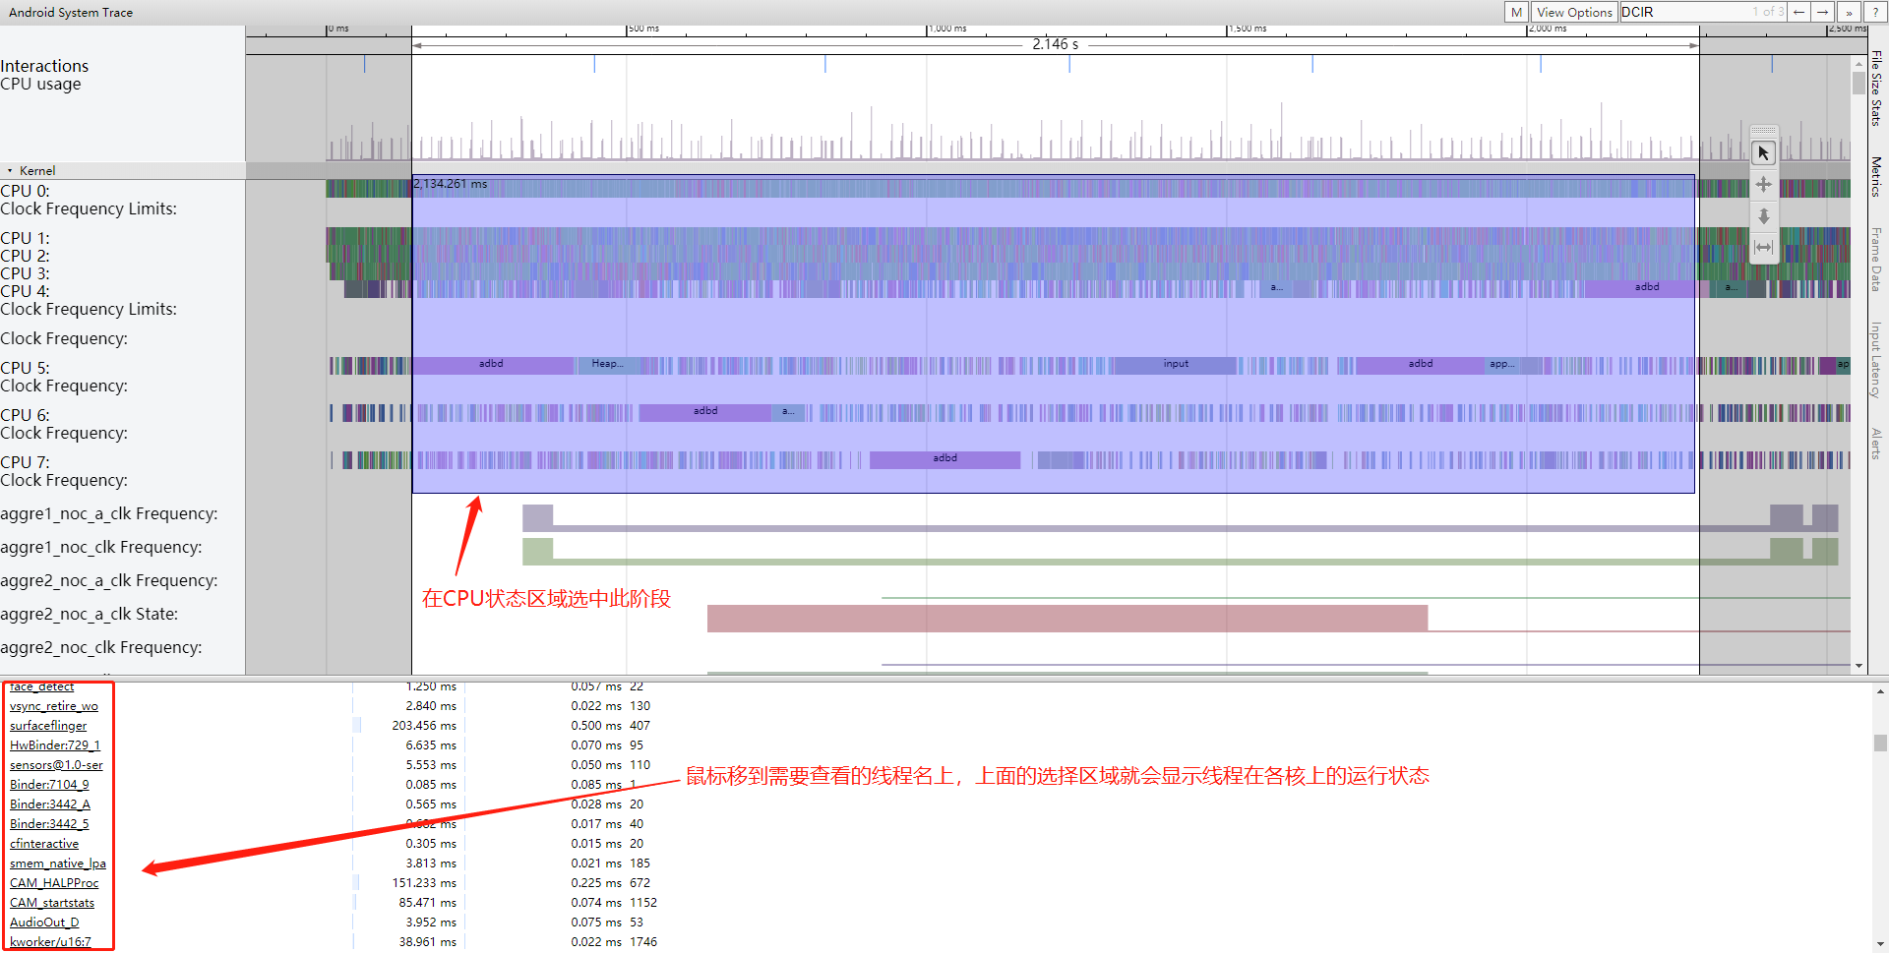Open the View Options menu
Image resolution: width=1889 pixels, height=953 pixels.
(1574, 12)
